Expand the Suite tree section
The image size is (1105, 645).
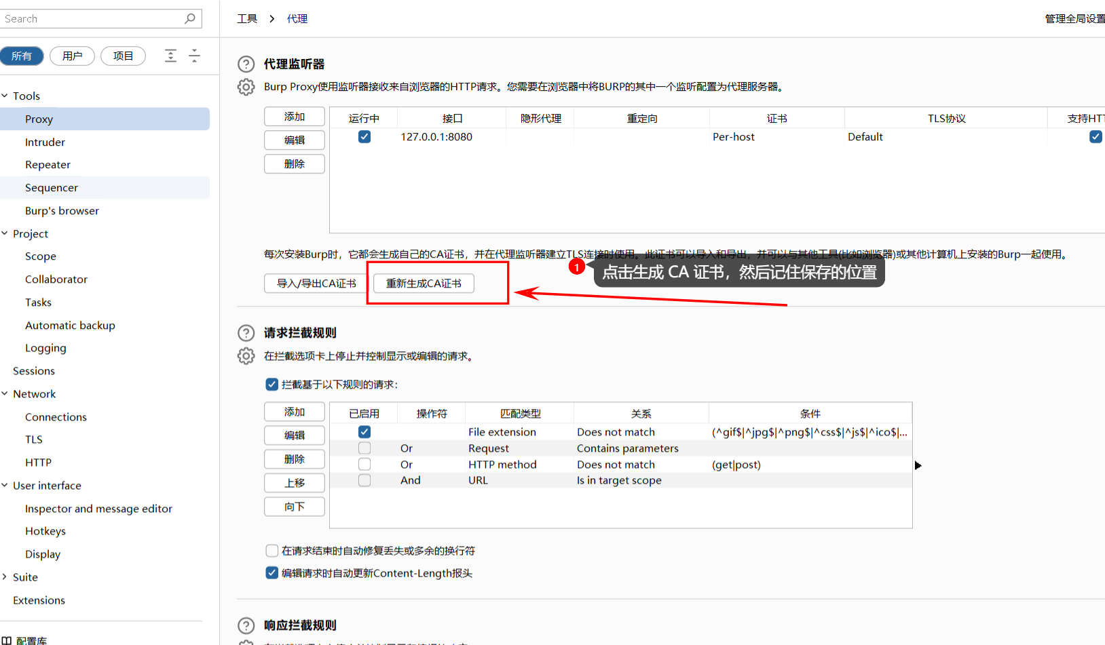(x=5, y=576)
